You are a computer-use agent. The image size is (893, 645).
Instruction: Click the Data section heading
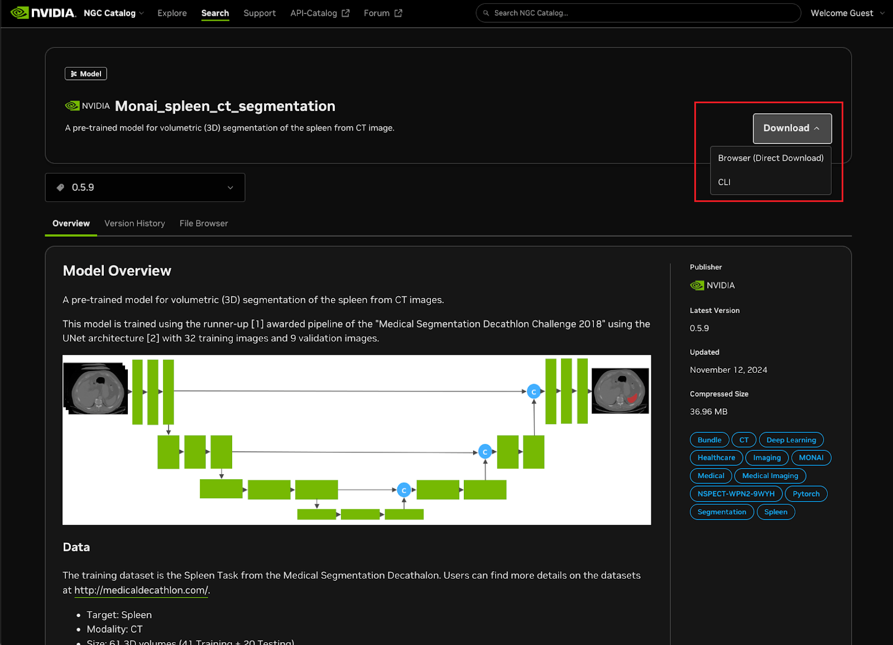pos(76,547)
